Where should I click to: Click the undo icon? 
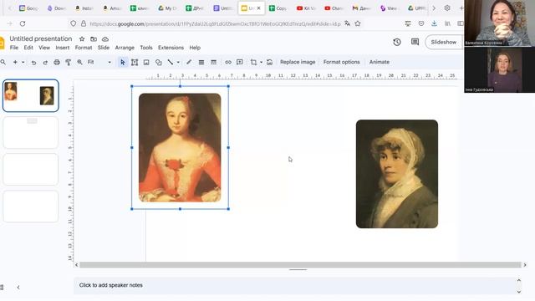(x=33, y=62)
